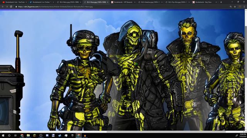This screenshot has height=138, width=247.
Task: Click the horizontal scrollbar thumb
Action: [x=166, y=132]
